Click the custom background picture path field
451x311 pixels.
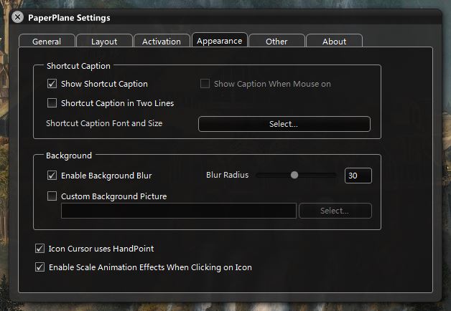(x=179, y=211)
